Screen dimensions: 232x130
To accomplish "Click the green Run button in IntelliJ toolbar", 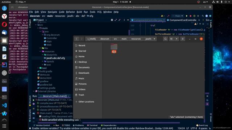I will tap(187, 16).
